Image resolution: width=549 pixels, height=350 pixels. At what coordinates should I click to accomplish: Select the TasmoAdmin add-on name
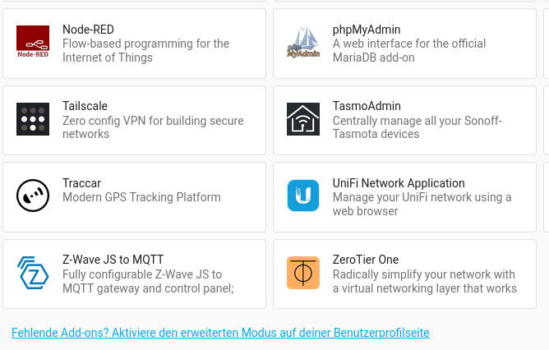(367, 106)
